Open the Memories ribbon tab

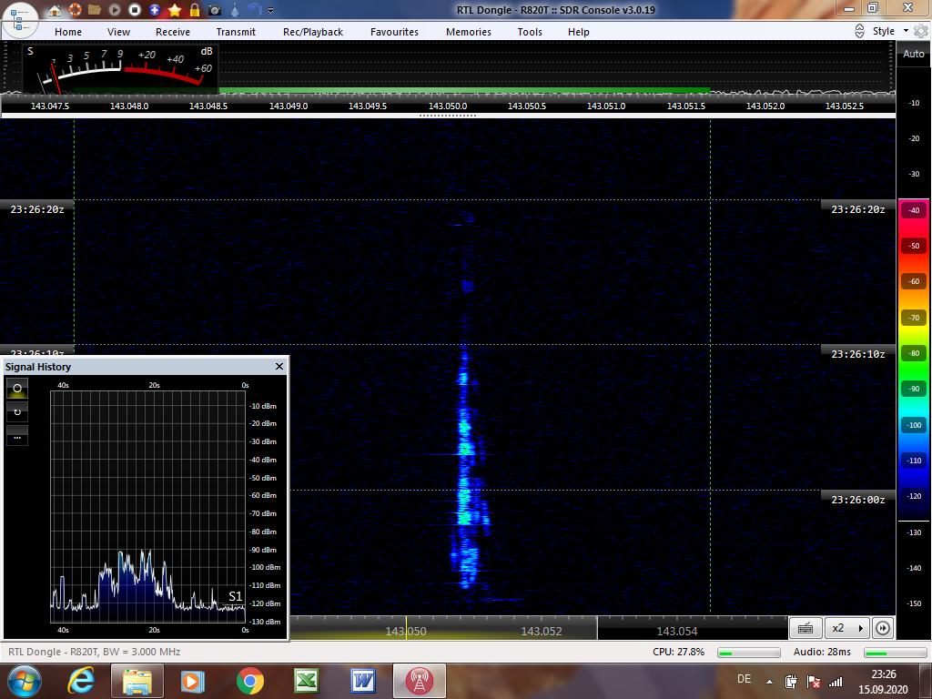(x=469, y=32)
